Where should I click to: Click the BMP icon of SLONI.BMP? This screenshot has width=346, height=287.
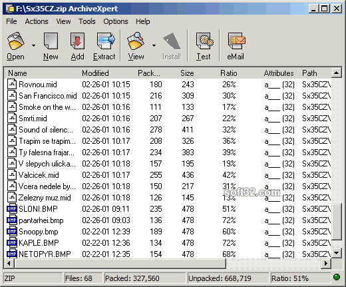pyautogui.click(x=12, y=208)
